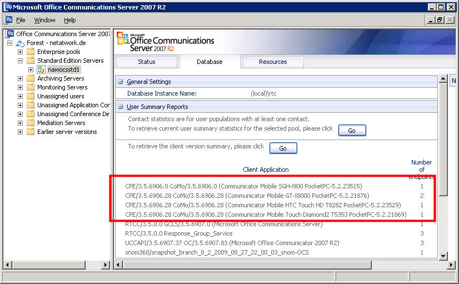Click Go to retrieve client version summary
This screenshot has height=284, width=459.
tap(283, 148)
